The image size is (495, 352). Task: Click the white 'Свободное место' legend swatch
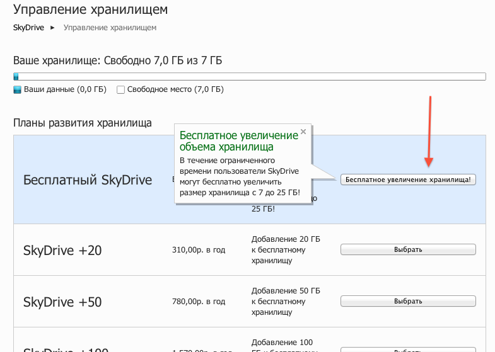[120, 90]
